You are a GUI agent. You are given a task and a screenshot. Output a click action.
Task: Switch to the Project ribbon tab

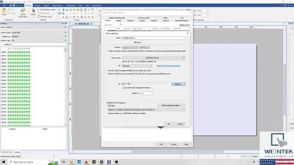click(37, 5)
